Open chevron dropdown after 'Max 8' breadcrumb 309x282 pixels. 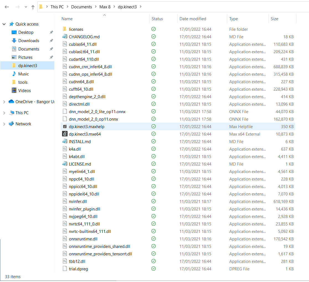click(114, 7)
